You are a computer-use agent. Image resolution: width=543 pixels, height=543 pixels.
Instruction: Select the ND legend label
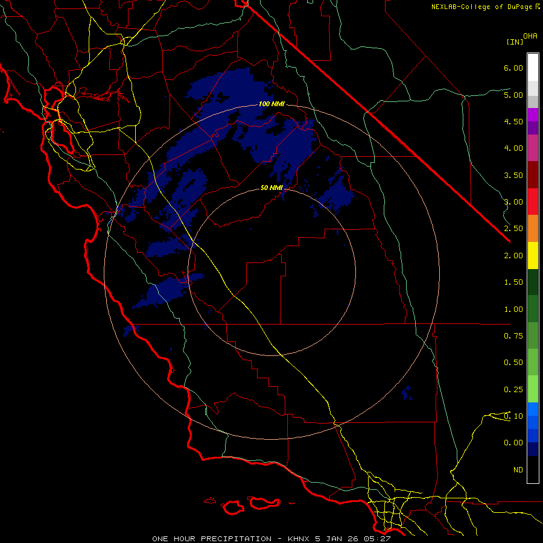(518, 470)
